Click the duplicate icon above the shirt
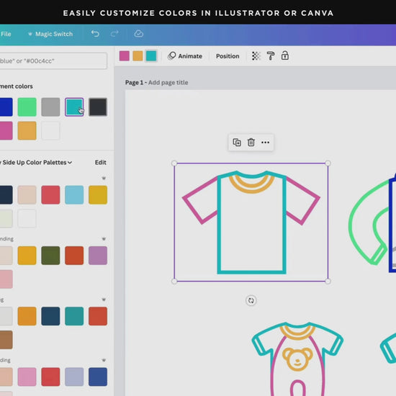Viewport: 396px width, 396px height. [237, 143]
